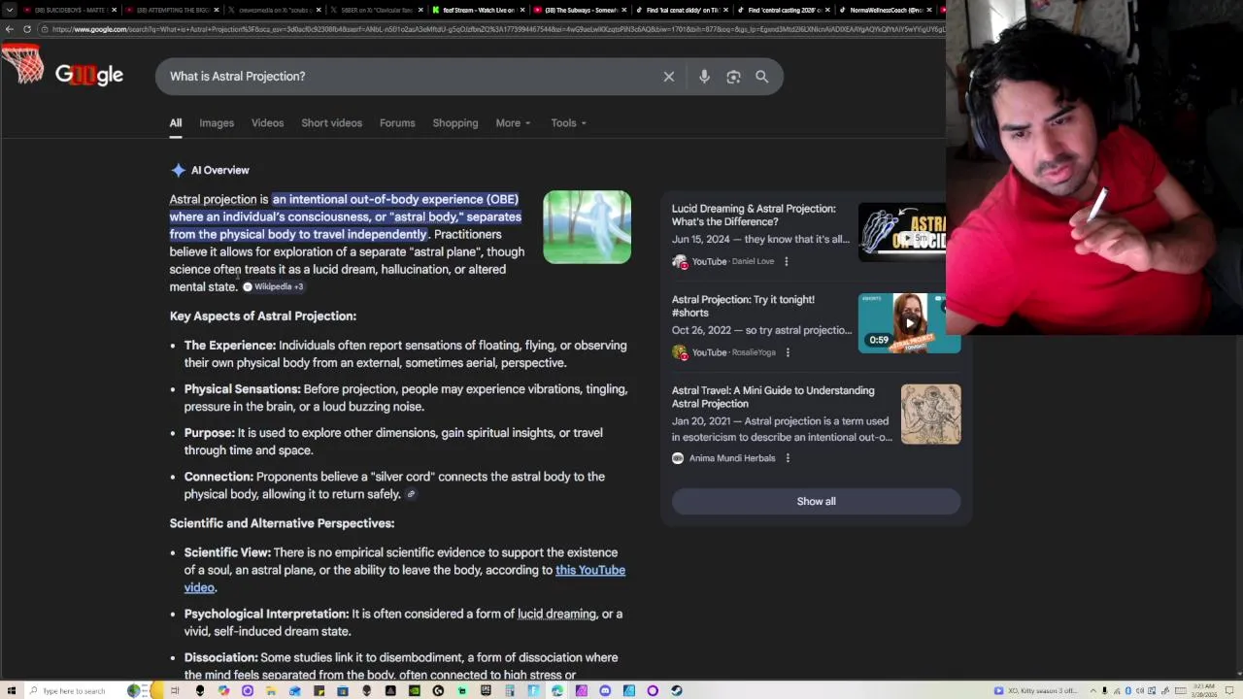Screen dimensions: 1243x699
Task: Play the Lucid Dreaming video thumbnail
Action: coord(902,231)
